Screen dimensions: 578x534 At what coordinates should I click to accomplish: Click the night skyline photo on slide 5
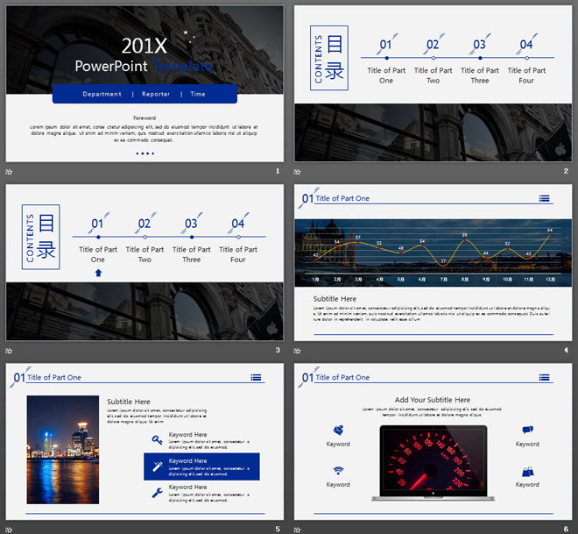63,450
